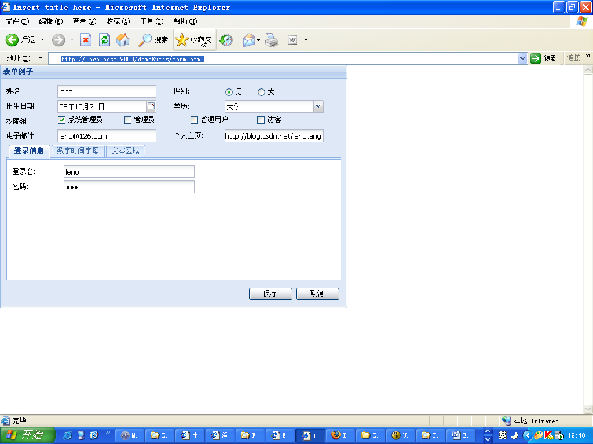This screenshot has width=593, height=444.
Task: Expand the Links (链接) toolbar chevron
Action: pos(588,56)
